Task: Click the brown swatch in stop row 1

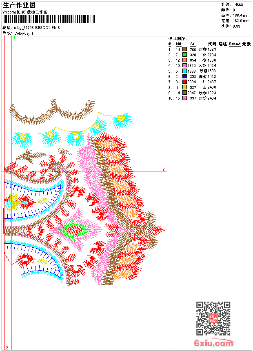Action: 184,49
